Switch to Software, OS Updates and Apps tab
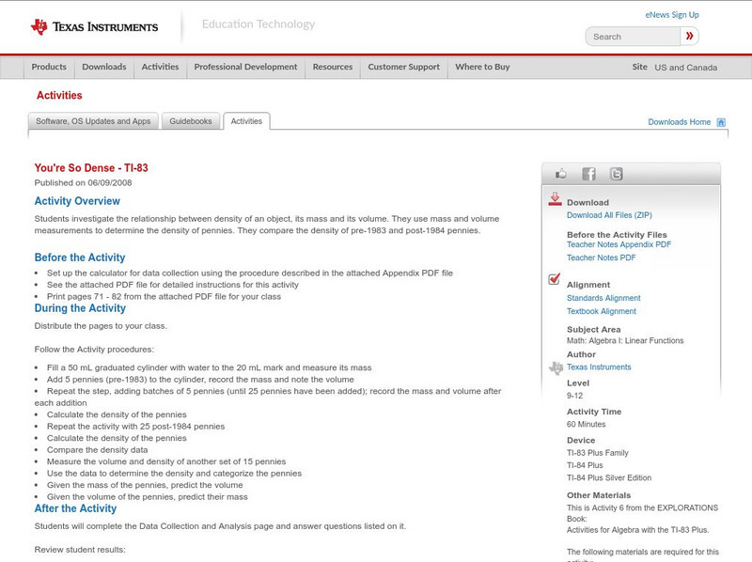752x562 pixels. pyautogui.click(x=93, y=121)
